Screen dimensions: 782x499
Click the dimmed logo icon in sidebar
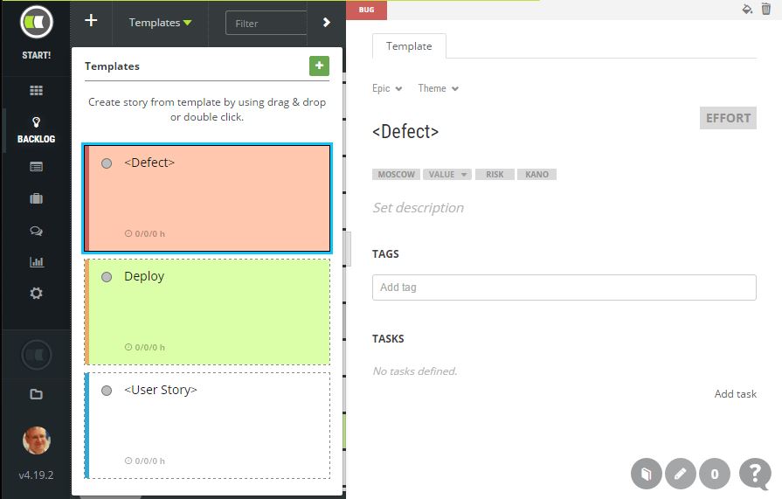(37, 355)
